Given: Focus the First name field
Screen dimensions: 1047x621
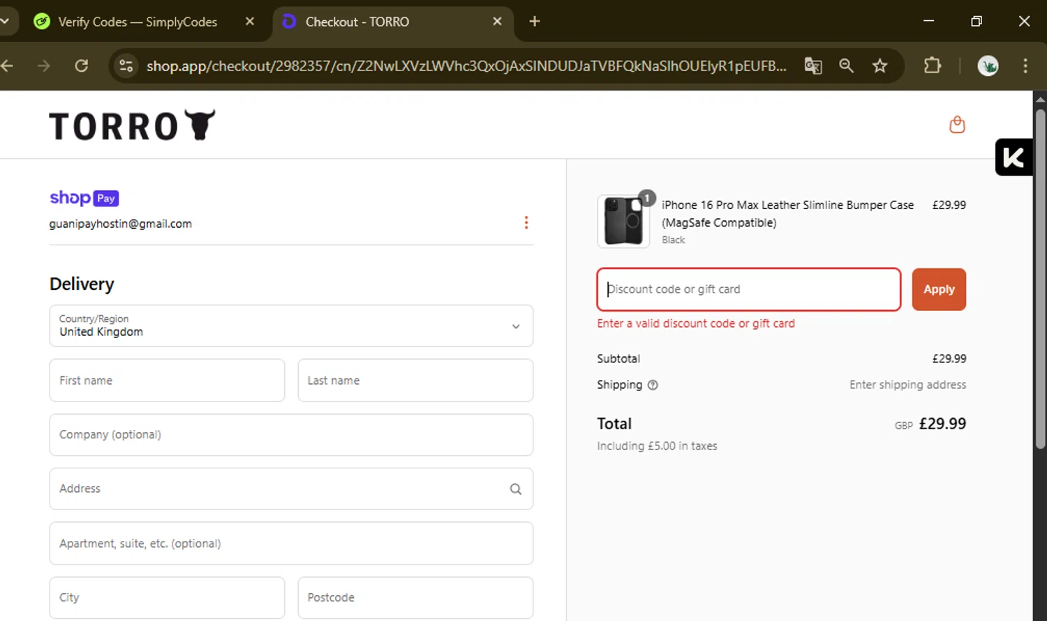Looking at the screenshot, I should [x=167, y=381].
